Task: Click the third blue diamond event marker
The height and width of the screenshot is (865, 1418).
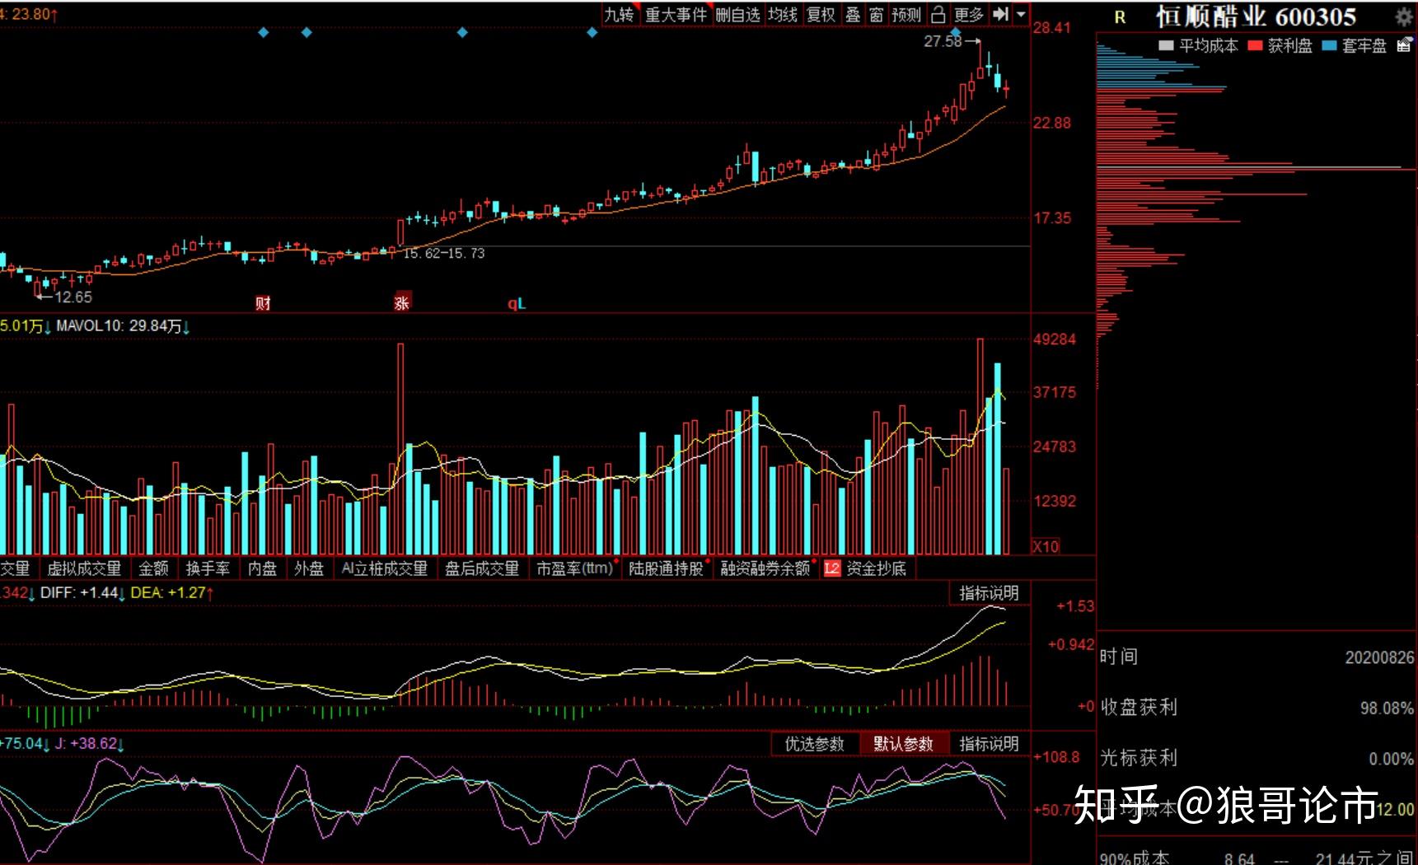Action: [462, 32]
